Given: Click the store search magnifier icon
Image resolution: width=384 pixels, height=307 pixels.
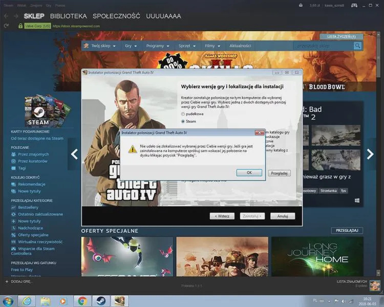Looking at the screenshot, I should coord(357,46).
